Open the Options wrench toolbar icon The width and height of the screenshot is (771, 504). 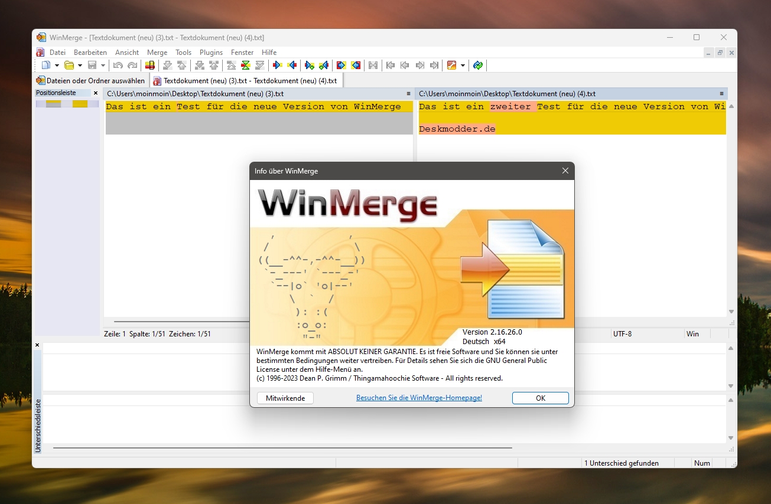452,66
